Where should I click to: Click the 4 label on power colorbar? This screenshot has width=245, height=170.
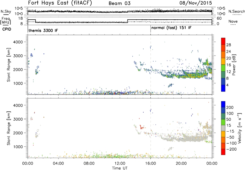point(227,85)
